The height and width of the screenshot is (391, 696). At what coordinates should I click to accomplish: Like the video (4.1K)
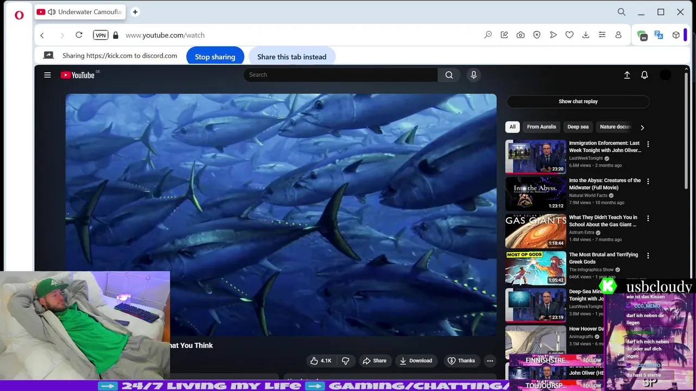[x=320, y=361]
